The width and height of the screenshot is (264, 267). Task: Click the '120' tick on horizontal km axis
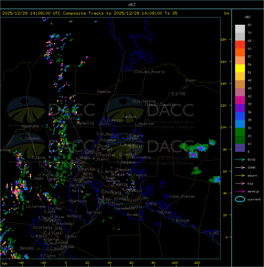[197, 263]
